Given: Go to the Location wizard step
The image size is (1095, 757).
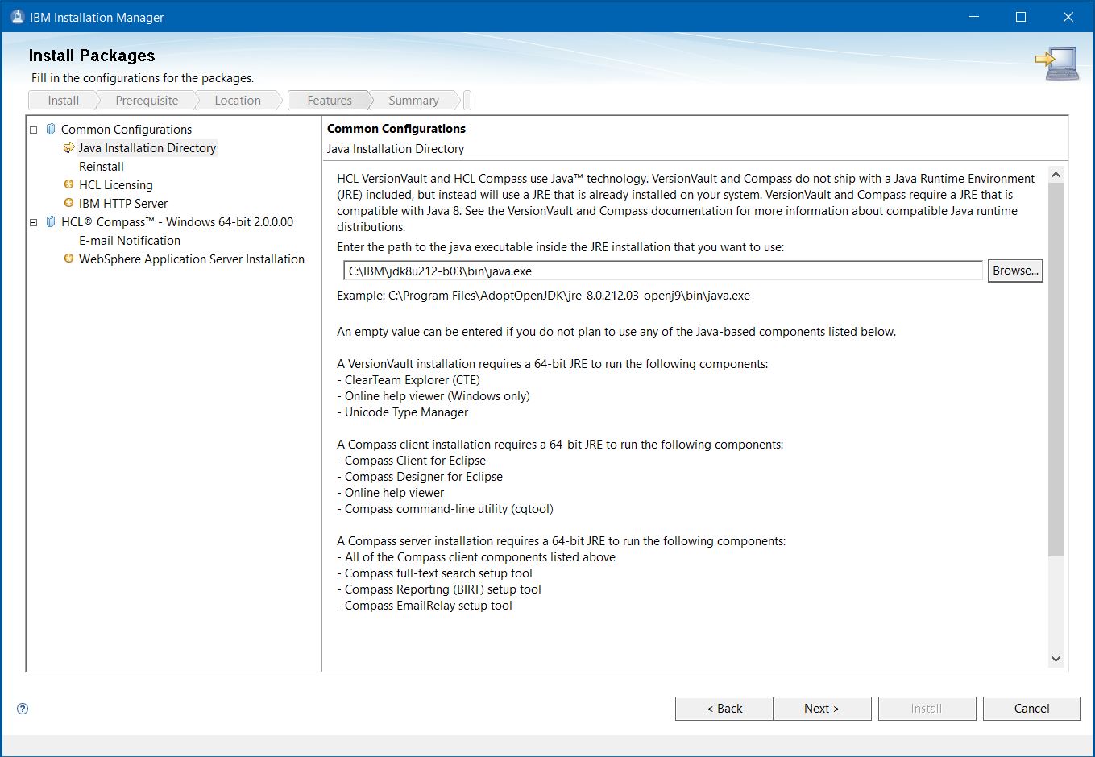Looking at the screenshot, I should point(238,101).
